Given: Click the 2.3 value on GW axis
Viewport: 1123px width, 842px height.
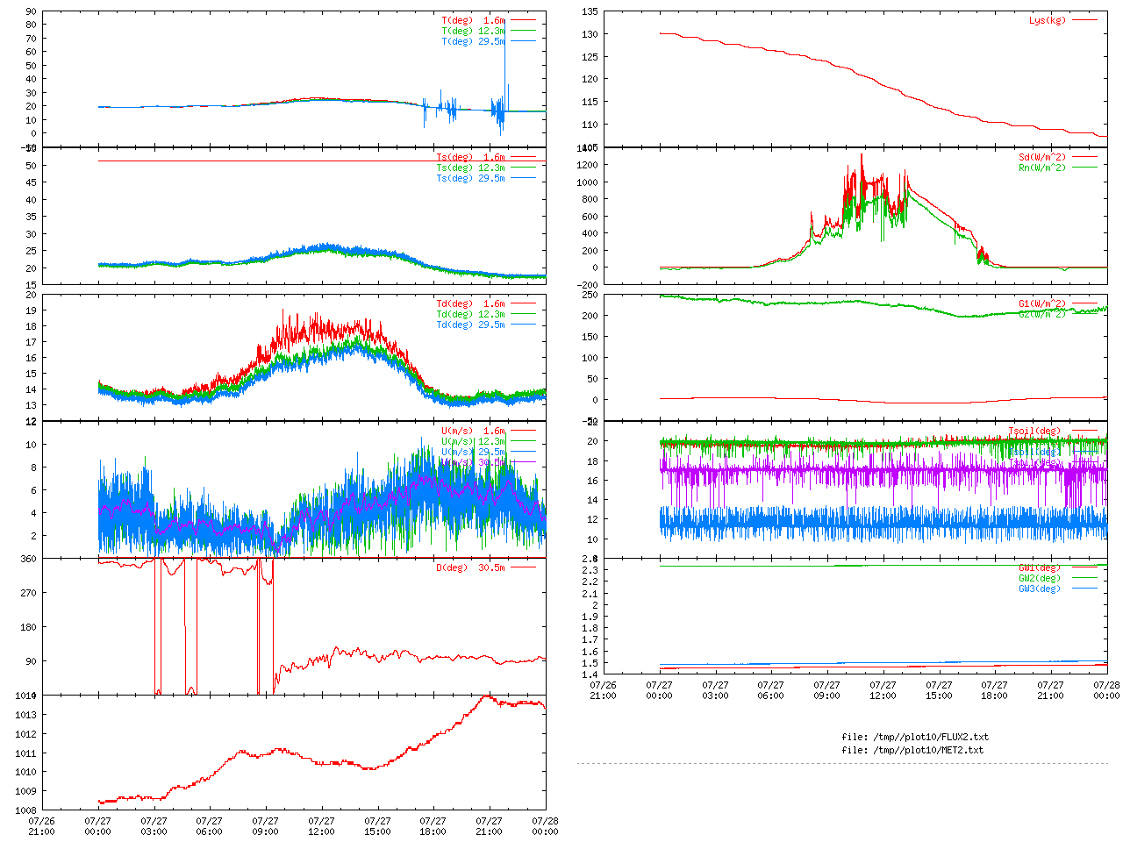Looking at the screenshot, I should click(x=590, y=570).
